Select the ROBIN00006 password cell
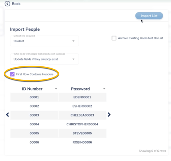The width and height of the screenshot is (171, 161). (82, 142)
